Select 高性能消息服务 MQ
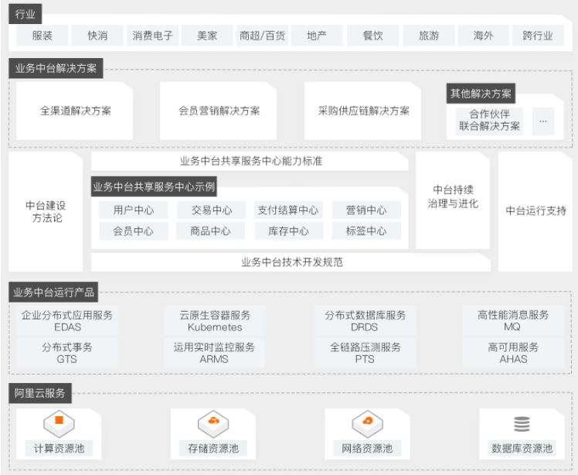Viewport: 578px width, 475px height. point(513,321)
